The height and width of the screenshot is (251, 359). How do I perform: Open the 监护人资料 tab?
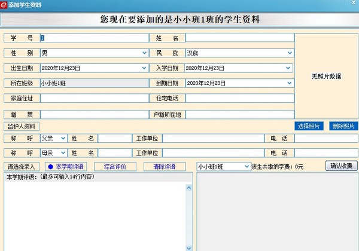tap(22, 126)
